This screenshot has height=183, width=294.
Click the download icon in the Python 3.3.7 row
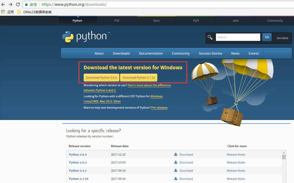click(x=176, y=170)
